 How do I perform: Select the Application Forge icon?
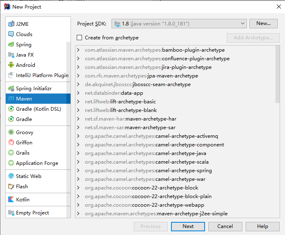[x=11, y=163]
